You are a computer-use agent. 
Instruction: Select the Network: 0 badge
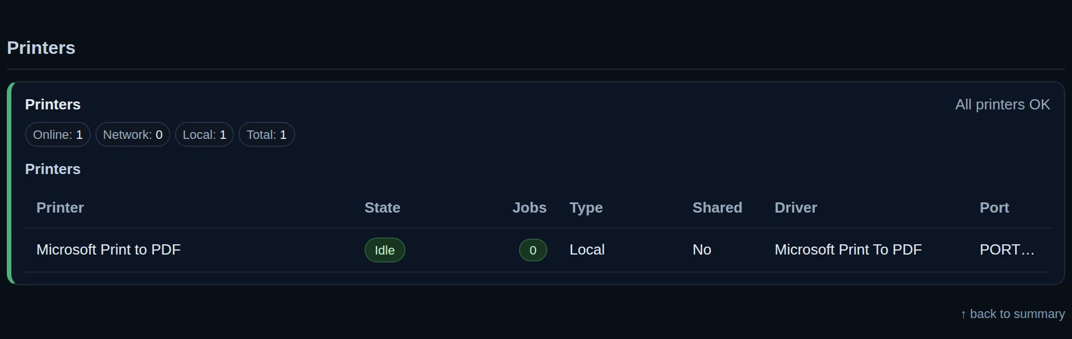(133, 134)
